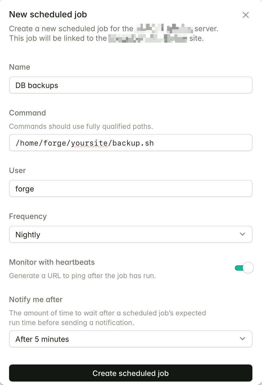Focus the User field showing forge
262x385 pixels.
click(x=131, y=189)
